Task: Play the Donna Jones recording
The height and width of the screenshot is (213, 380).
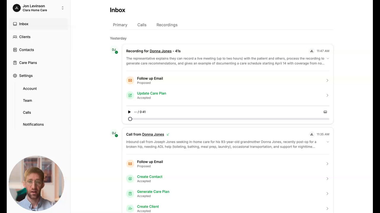Action: tap(129, 112)
